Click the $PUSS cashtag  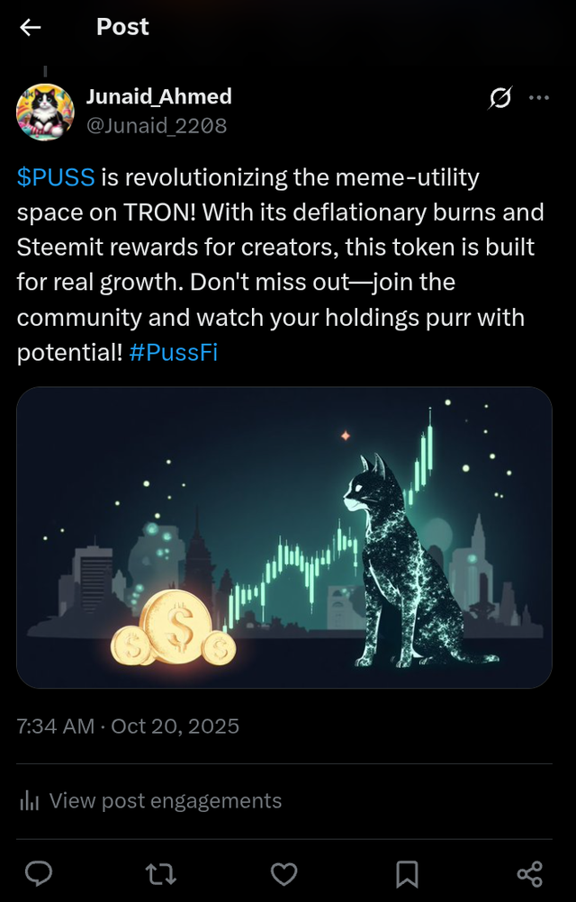pyautogui.click(x=55, y=177)
